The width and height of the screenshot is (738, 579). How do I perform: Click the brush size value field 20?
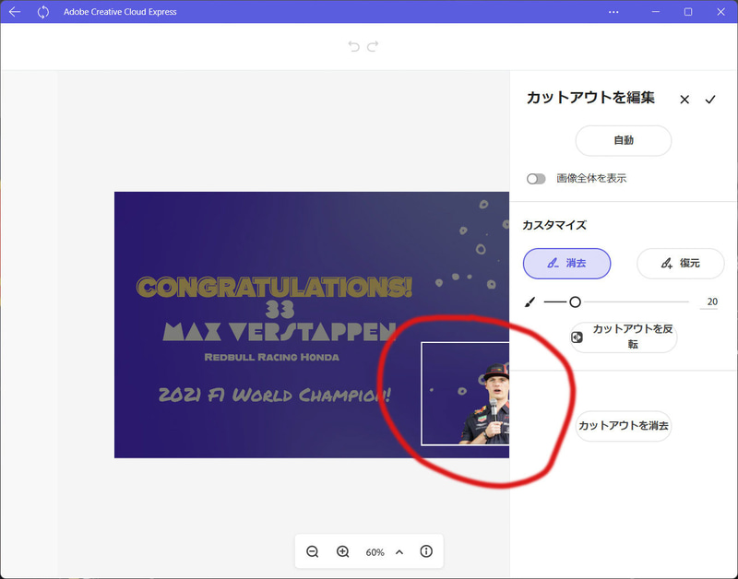(708, 302)
